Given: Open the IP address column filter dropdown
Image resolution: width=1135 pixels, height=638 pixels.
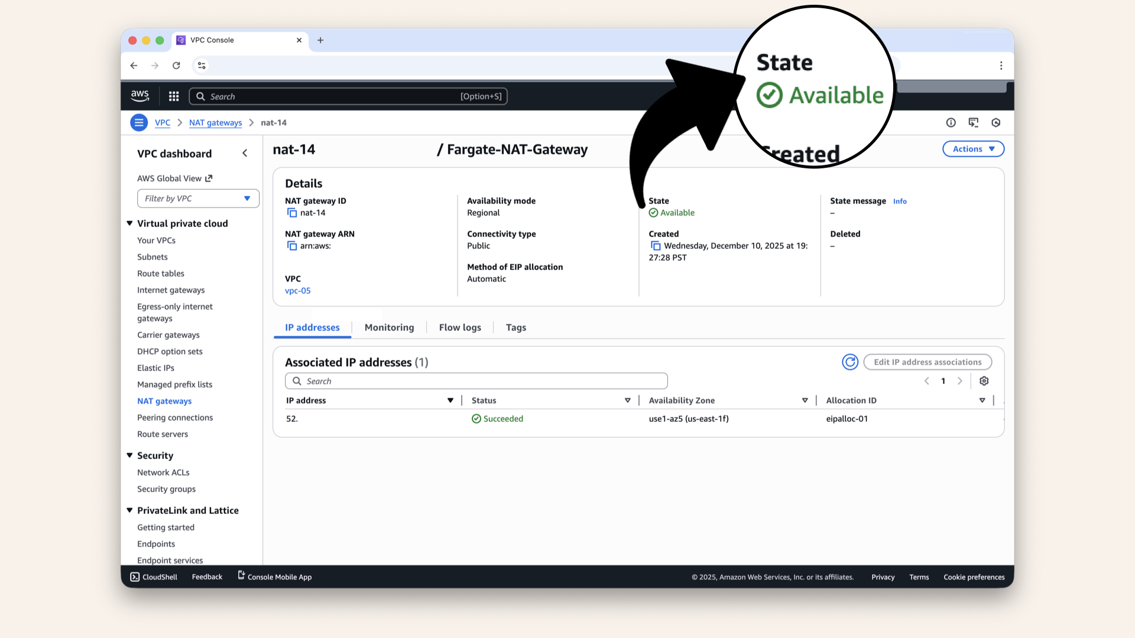Looking at the screenshot, I should pos(450,400).
